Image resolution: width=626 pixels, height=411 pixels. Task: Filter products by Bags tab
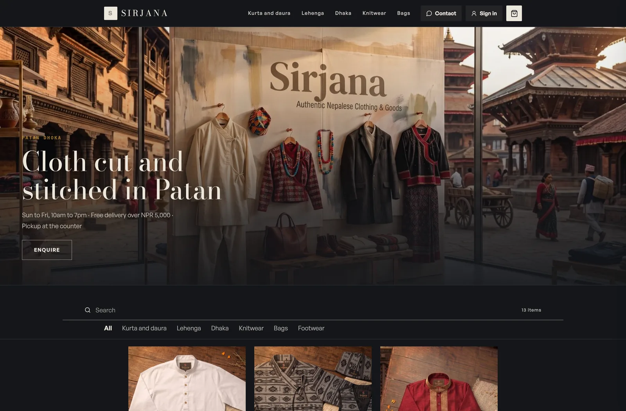click(x=281, y=328)
